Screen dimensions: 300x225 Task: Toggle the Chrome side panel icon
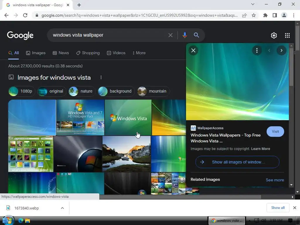pos(275,15)
